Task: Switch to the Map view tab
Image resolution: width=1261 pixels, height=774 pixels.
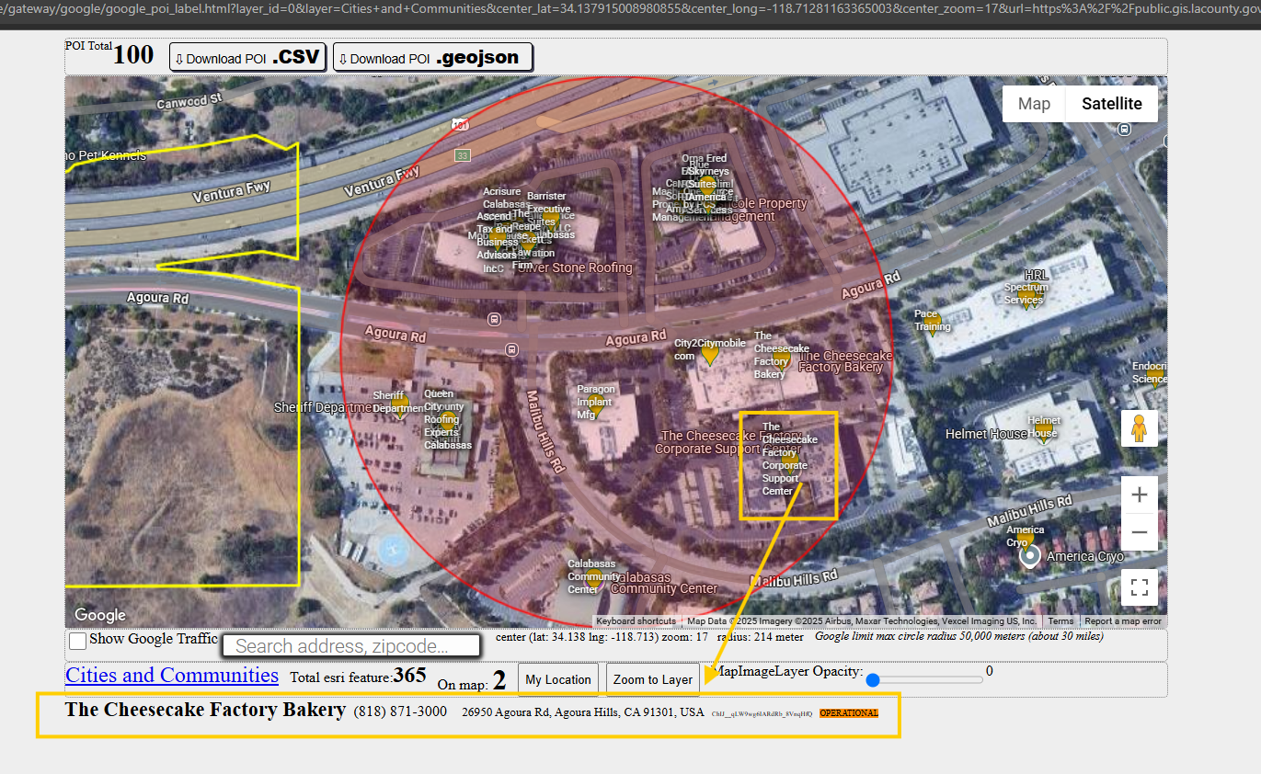Action: [x=1034, y=104]
